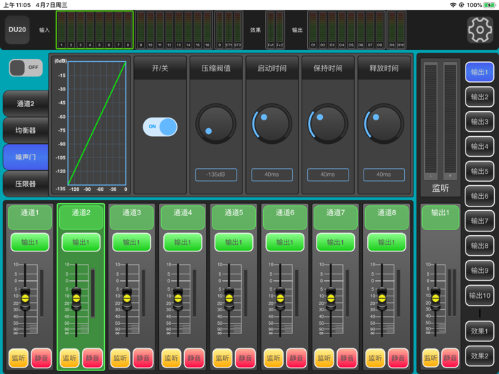The image size is (499, 374).
Task: Click the 保持时间 knob
Action: click(x=328, y=124)
